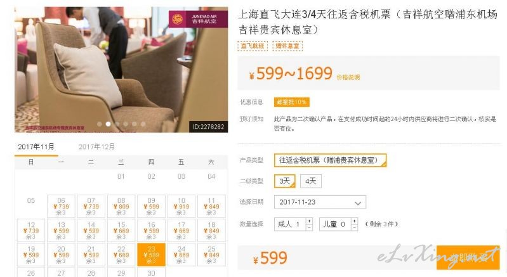
Task: Click the lounge chair product photo
Action: click(121, 70)
